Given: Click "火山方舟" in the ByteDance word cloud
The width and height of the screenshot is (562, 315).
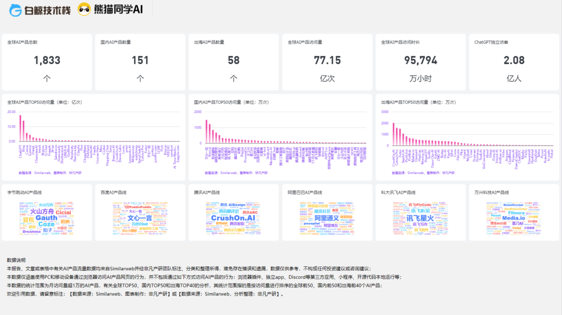Looking at the screenshot, I should click(x=43, y=211).
